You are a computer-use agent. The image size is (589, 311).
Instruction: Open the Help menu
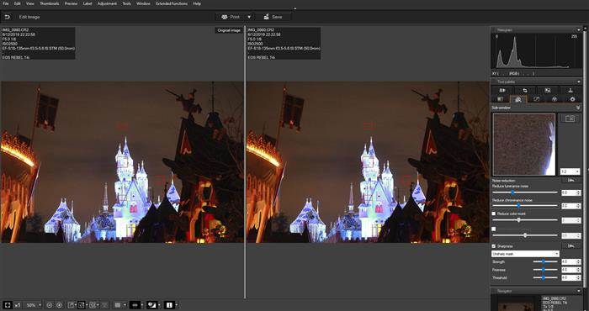tap(197, 3)
